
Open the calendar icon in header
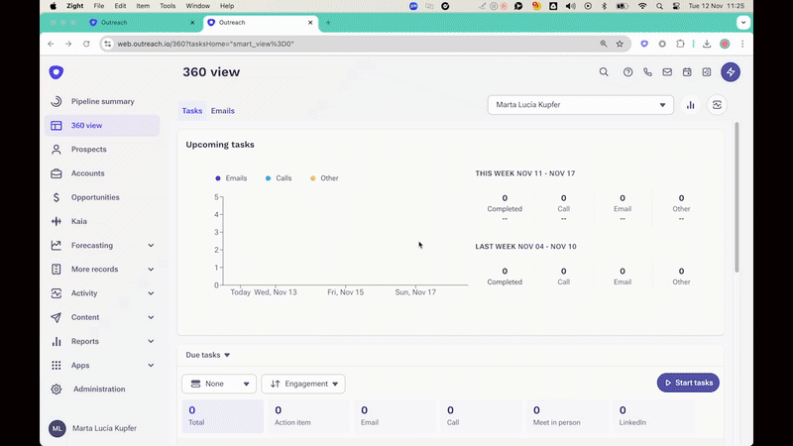[687, 72]
